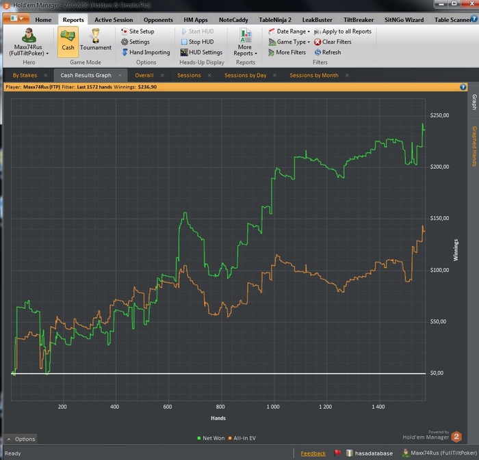Open Hand Importing

[145, 53]
